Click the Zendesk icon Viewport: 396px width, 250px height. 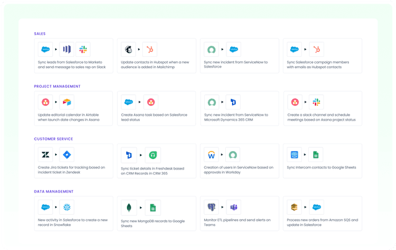tap(46, 155)
